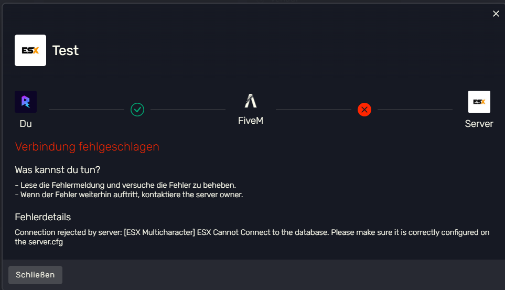Viewport: 505px width, 290px height.
Task: Click the ESX Server icon on right
Action: (x=479, y=102)
